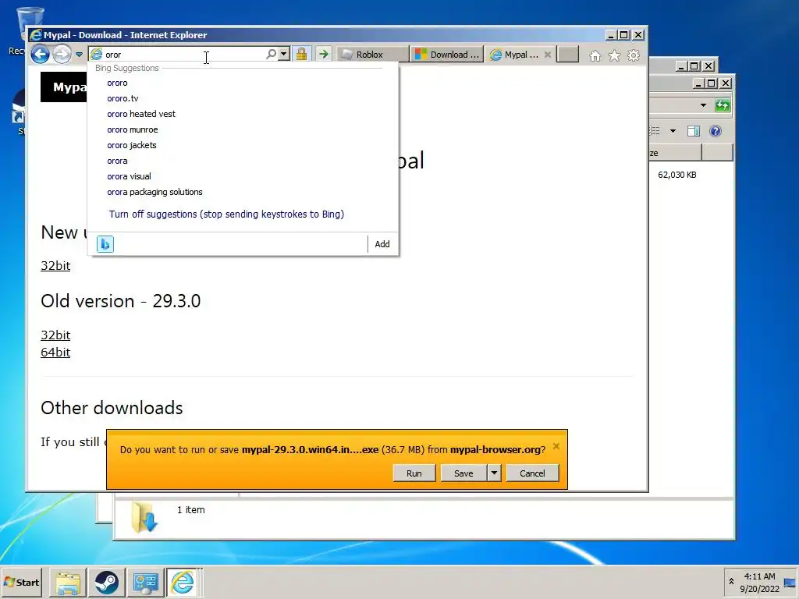Open the Recycle Bin on the desktop
The image size is (799, 599).
(28, 28)
